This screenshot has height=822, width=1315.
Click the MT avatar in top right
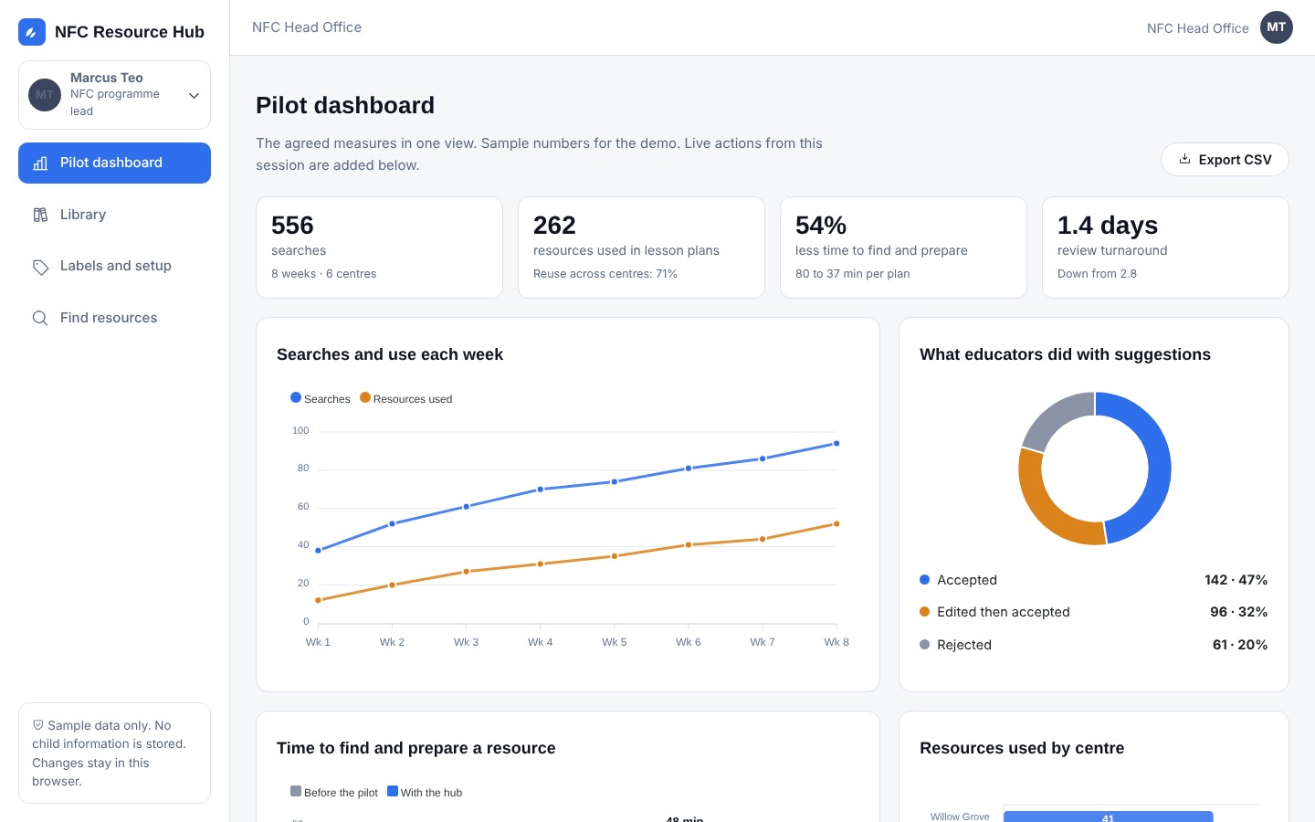point(1277,27)
